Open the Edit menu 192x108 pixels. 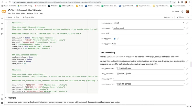13,13
